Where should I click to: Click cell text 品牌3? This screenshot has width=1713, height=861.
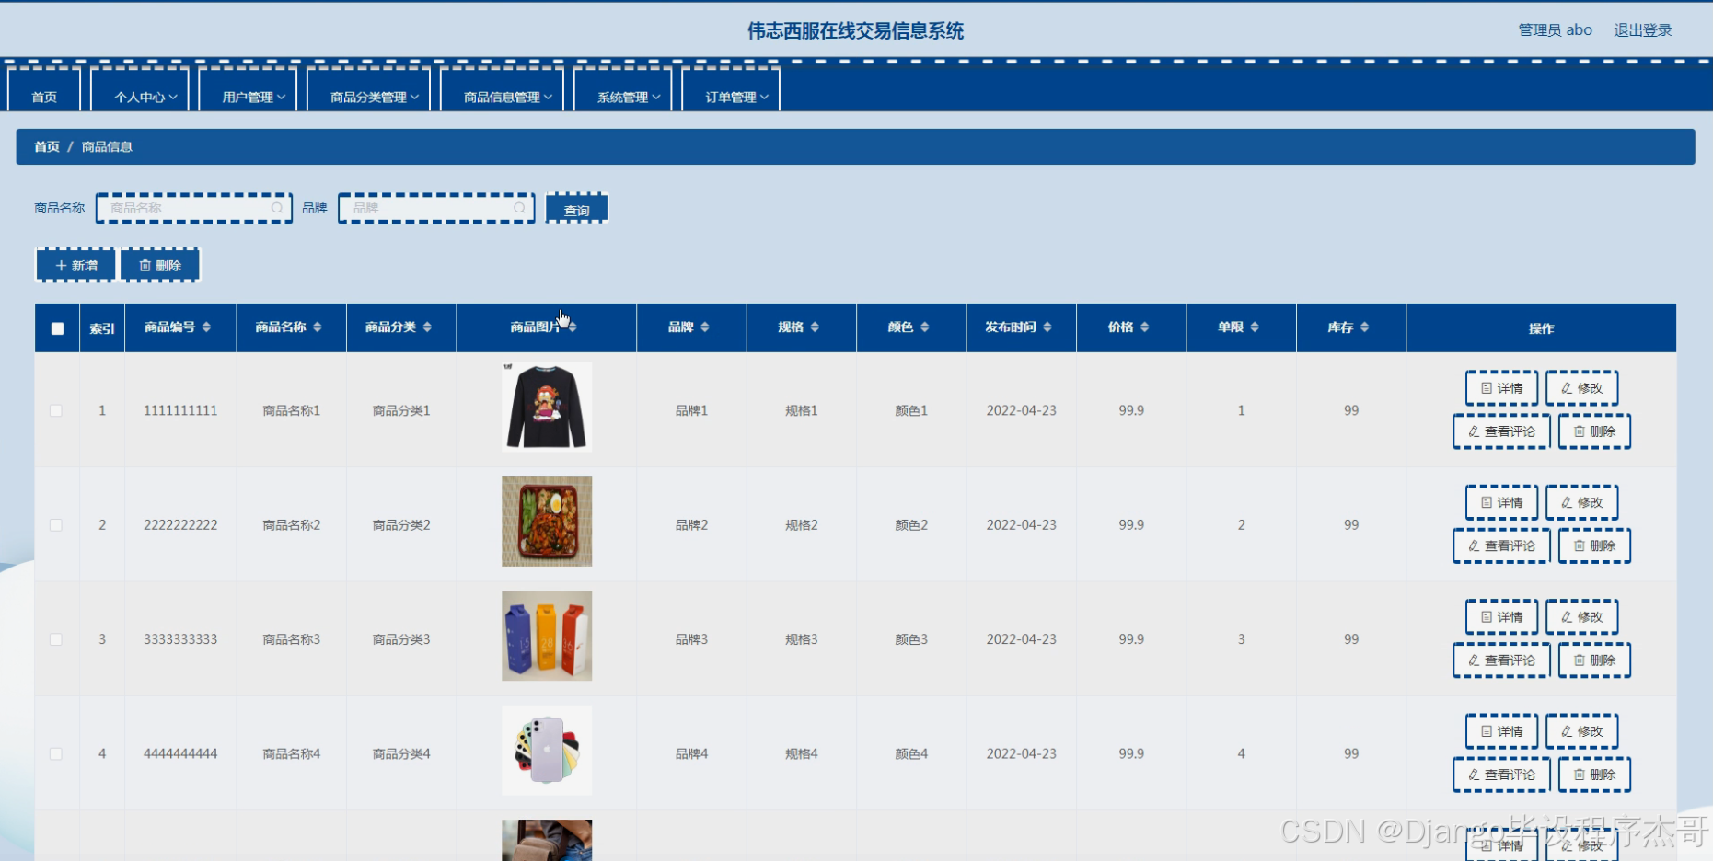point(691,639)
